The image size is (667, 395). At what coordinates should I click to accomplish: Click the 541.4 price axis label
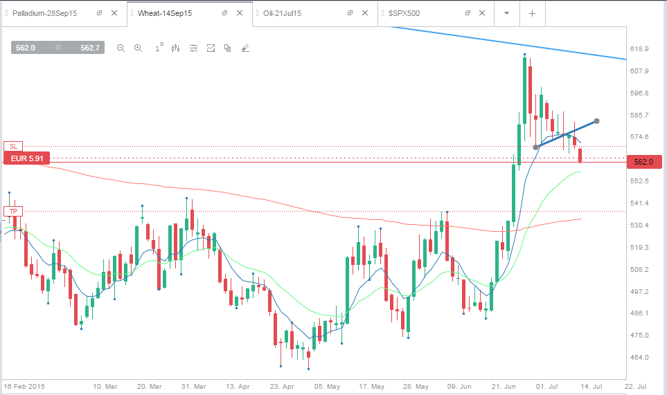[639, 203]
